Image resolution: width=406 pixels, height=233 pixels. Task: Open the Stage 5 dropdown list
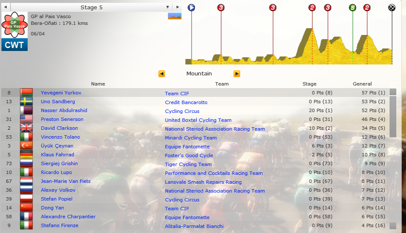(x=168, y=7)
